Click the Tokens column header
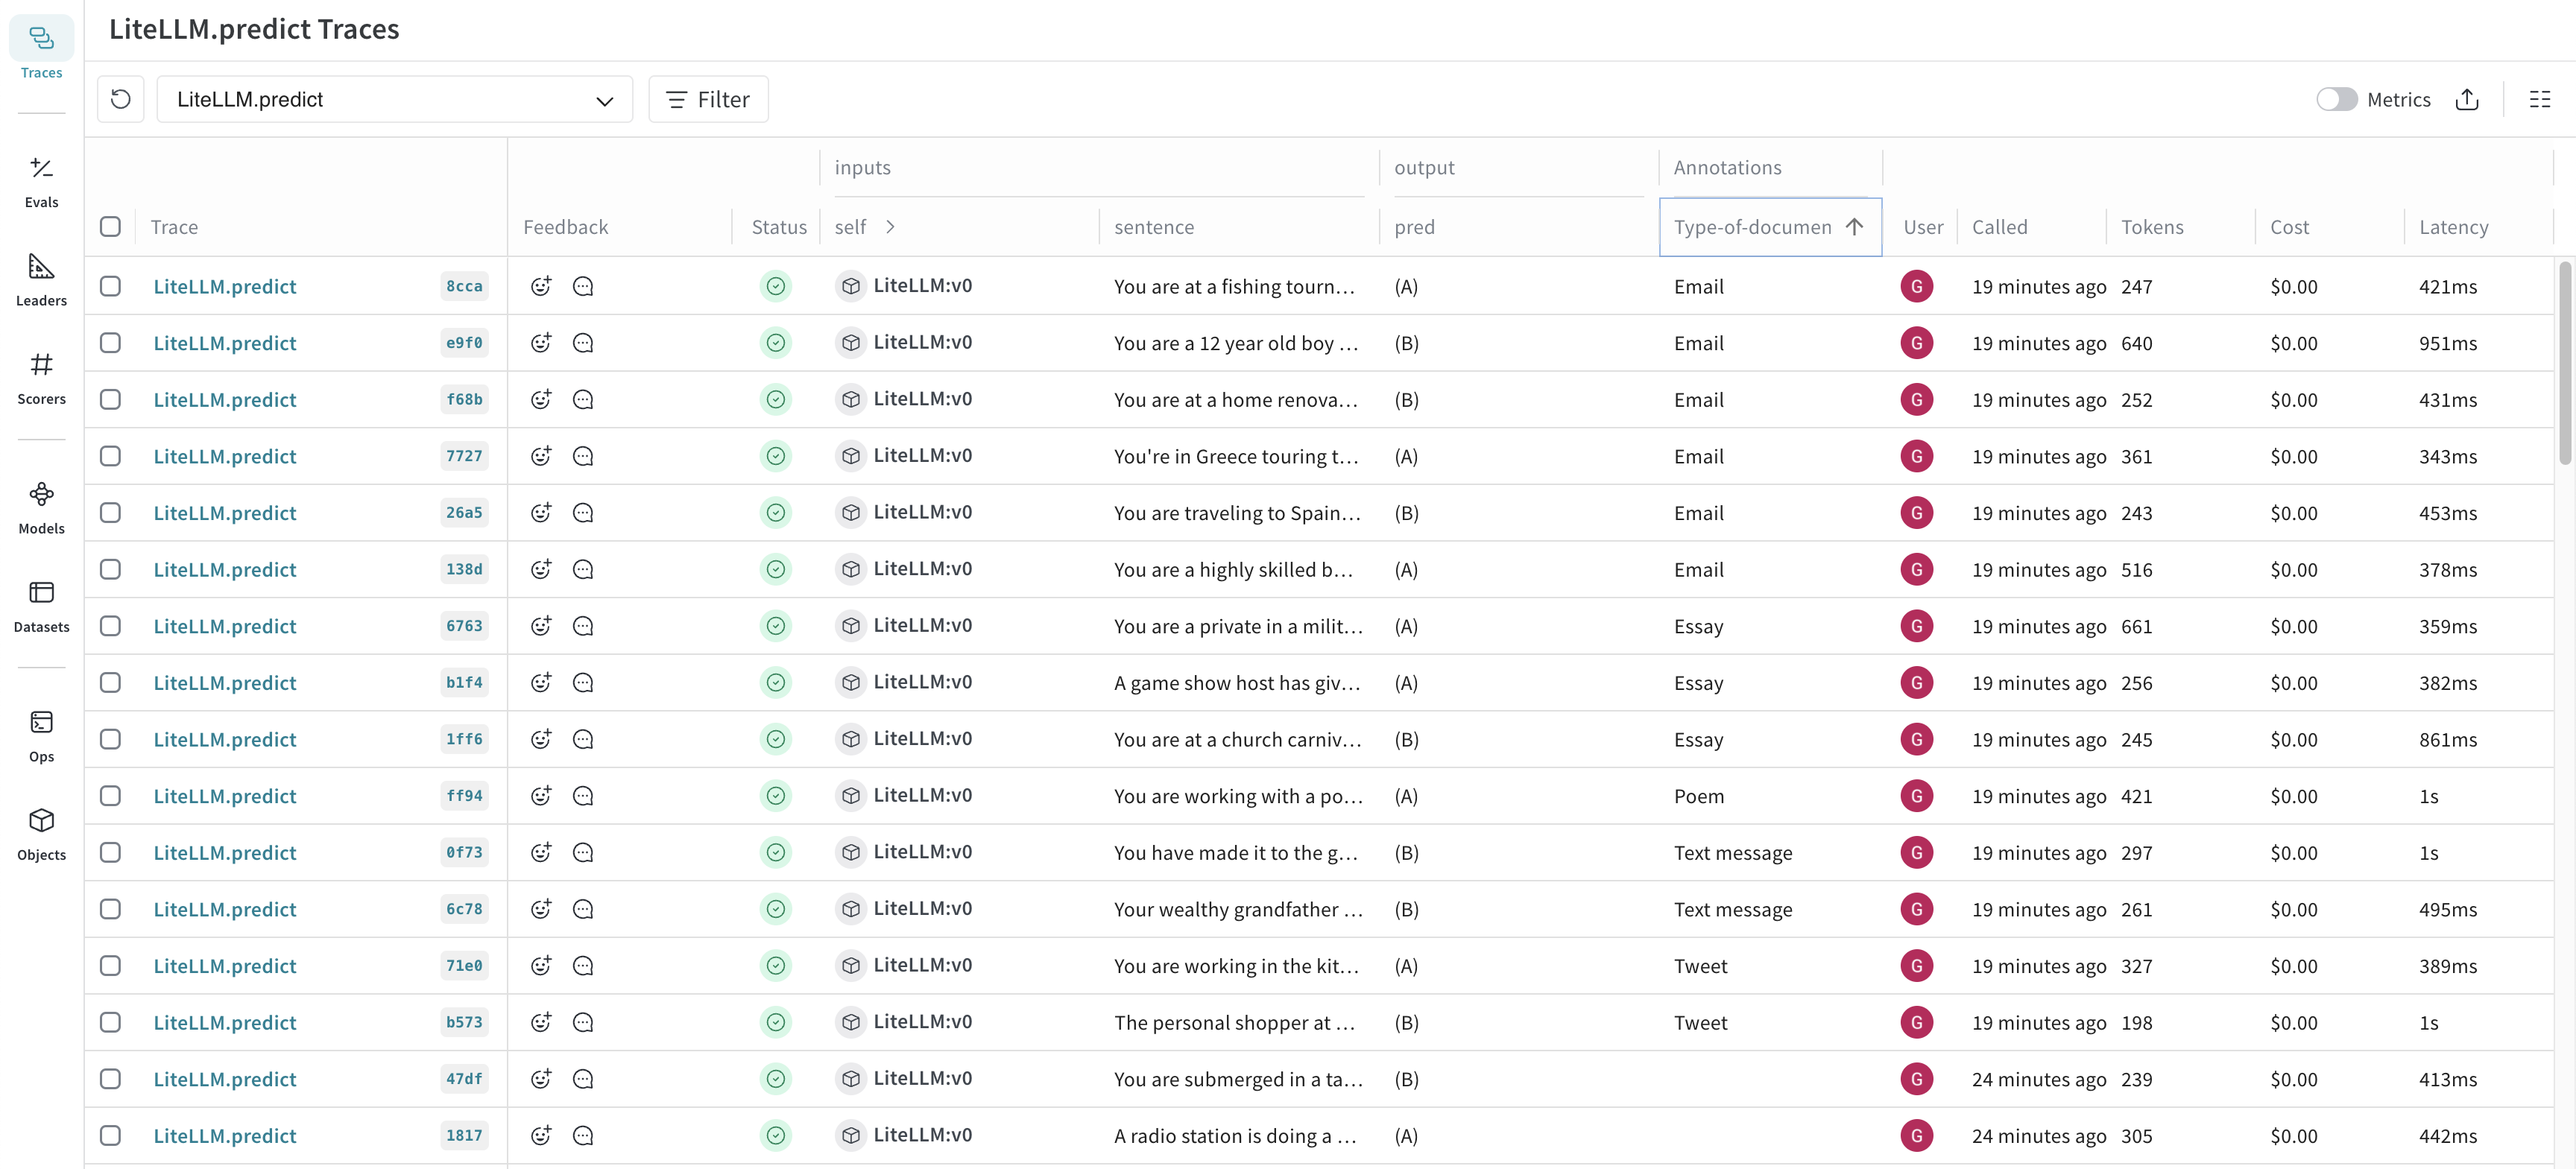2576x1169 pixels. (x=2152, y=227)
